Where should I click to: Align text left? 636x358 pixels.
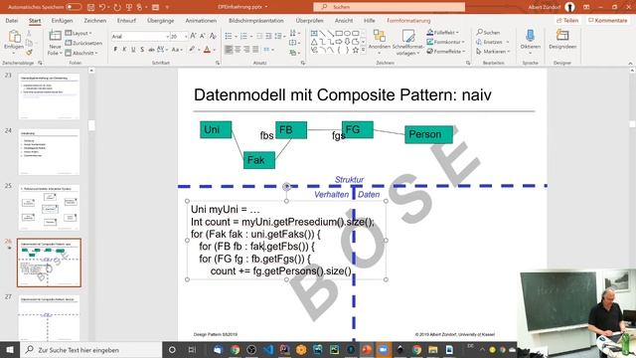[x=229, y=50]
